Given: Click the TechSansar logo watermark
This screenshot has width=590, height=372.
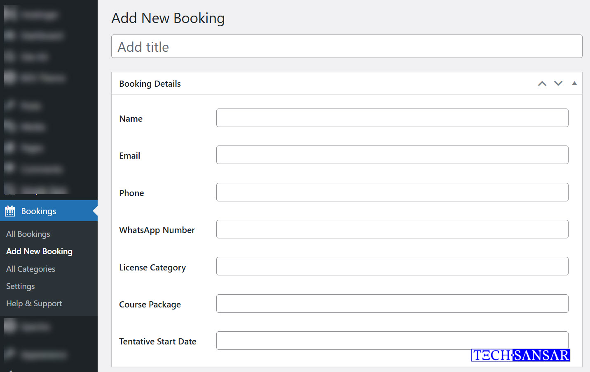Looking at the screenshot, I should [x=520, y=356].
